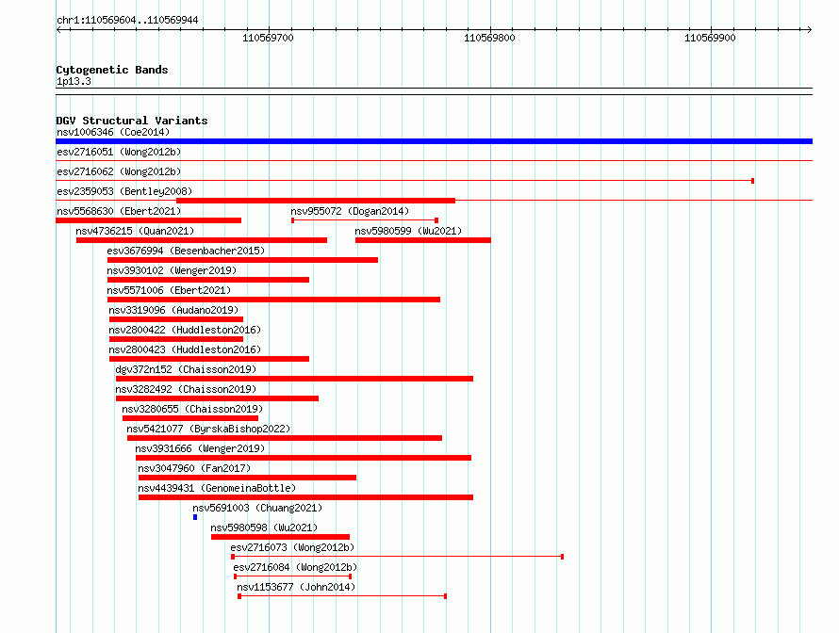
Task: Click the 110569700 ruler coordinate
Action: 268,38
